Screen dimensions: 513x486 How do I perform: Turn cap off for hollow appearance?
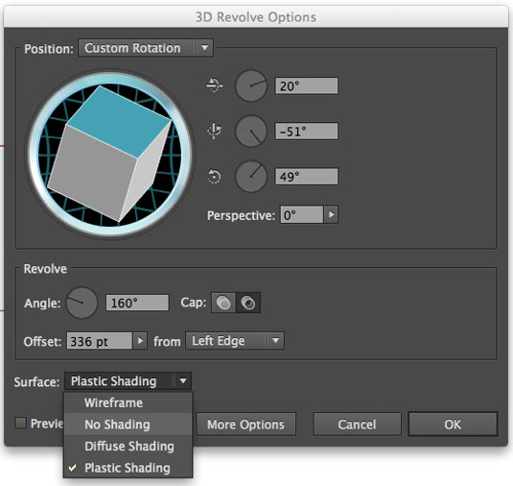pyautogui.click(x=248, y=303)
